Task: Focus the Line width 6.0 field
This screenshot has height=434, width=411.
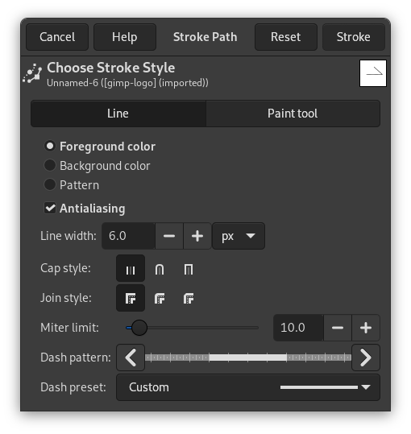Action: coord(128,236)
